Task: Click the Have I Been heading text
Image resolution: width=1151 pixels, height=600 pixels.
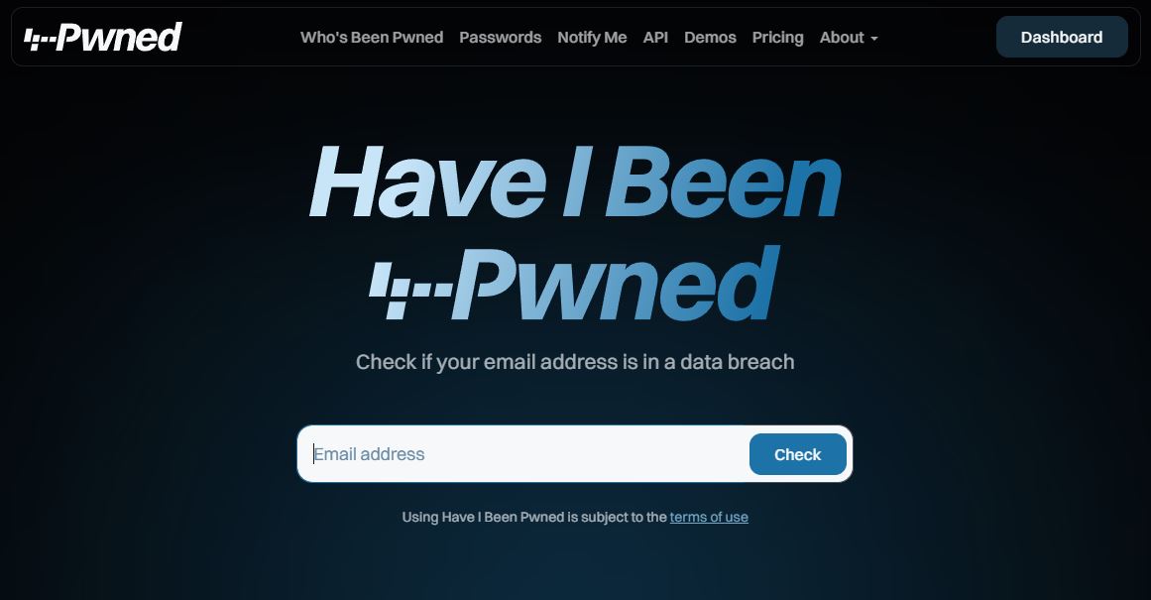Action: tap(575, 182)
